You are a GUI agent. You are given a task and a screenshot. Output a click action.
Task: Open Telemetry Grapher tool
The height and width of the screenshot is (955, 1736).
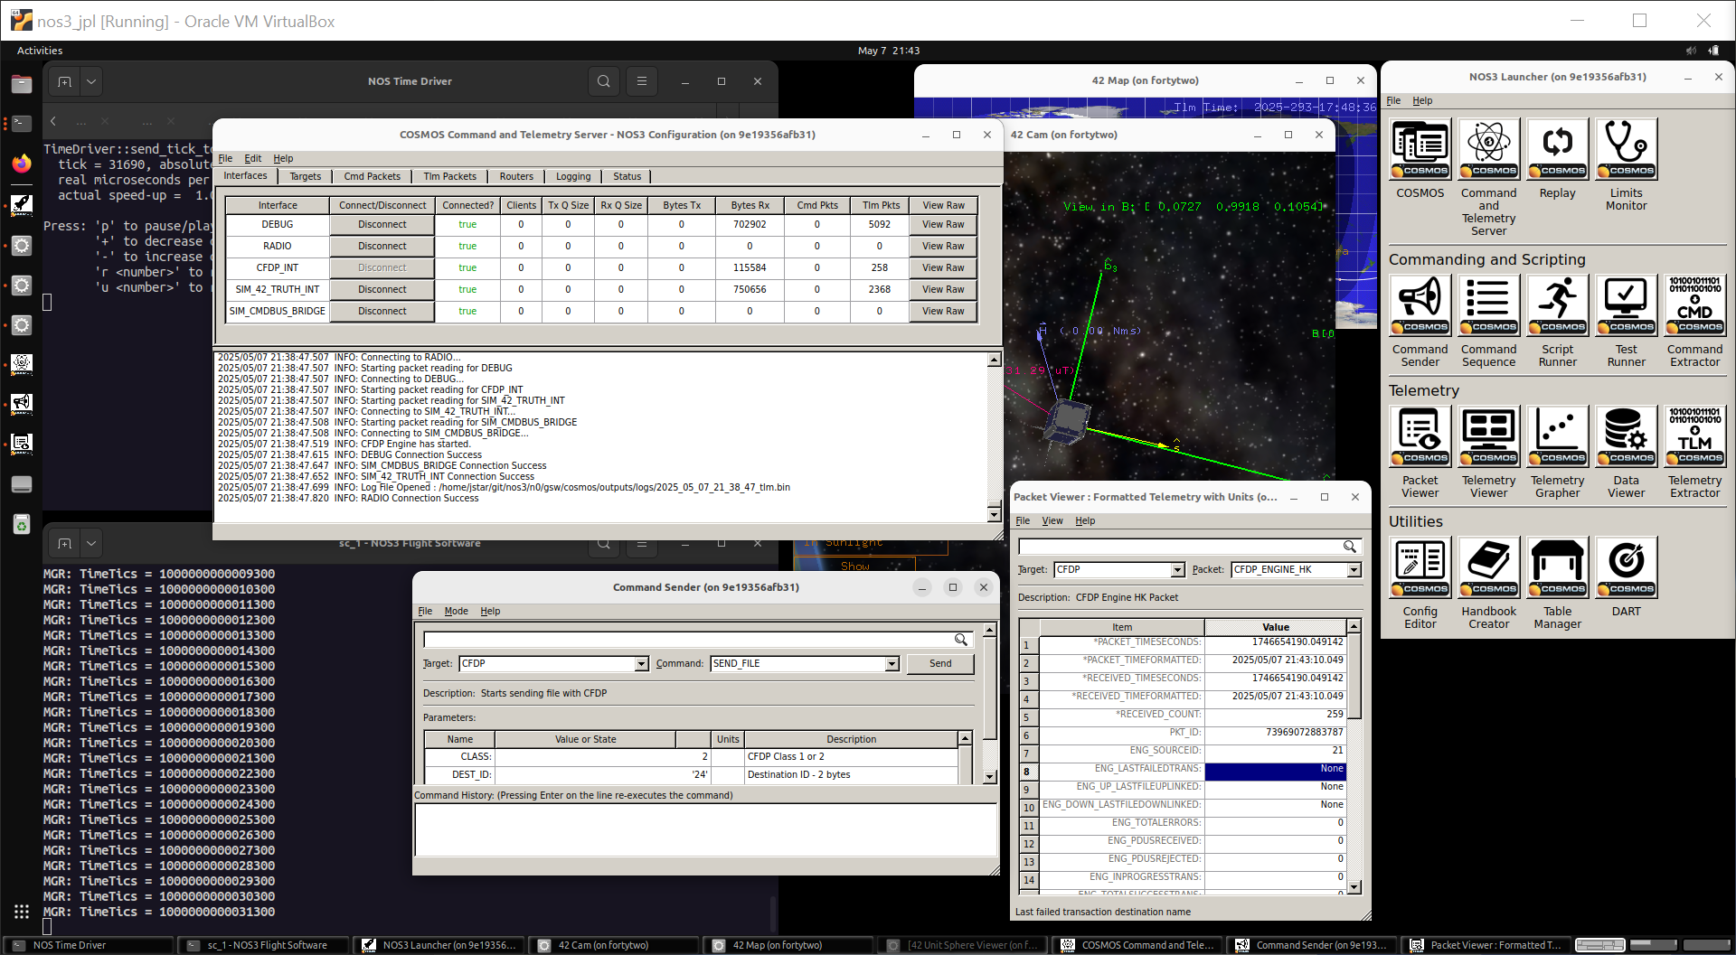tap(1557, 436)
